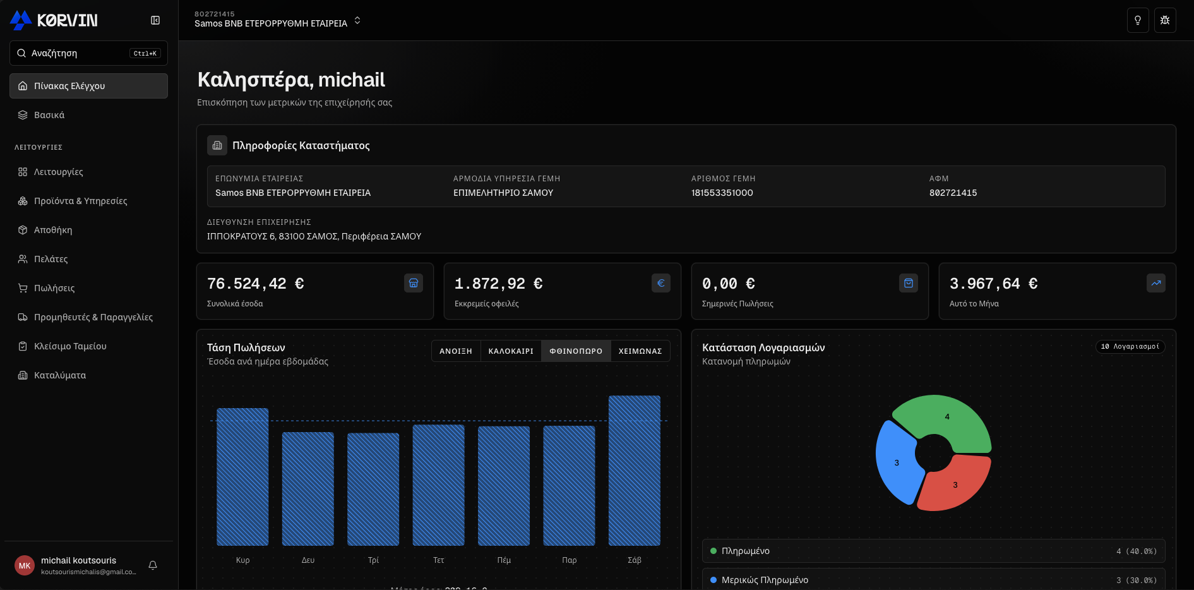Click the euro icon on pending debts card
Screen dimensions: 1194x590
coord(661,283)
